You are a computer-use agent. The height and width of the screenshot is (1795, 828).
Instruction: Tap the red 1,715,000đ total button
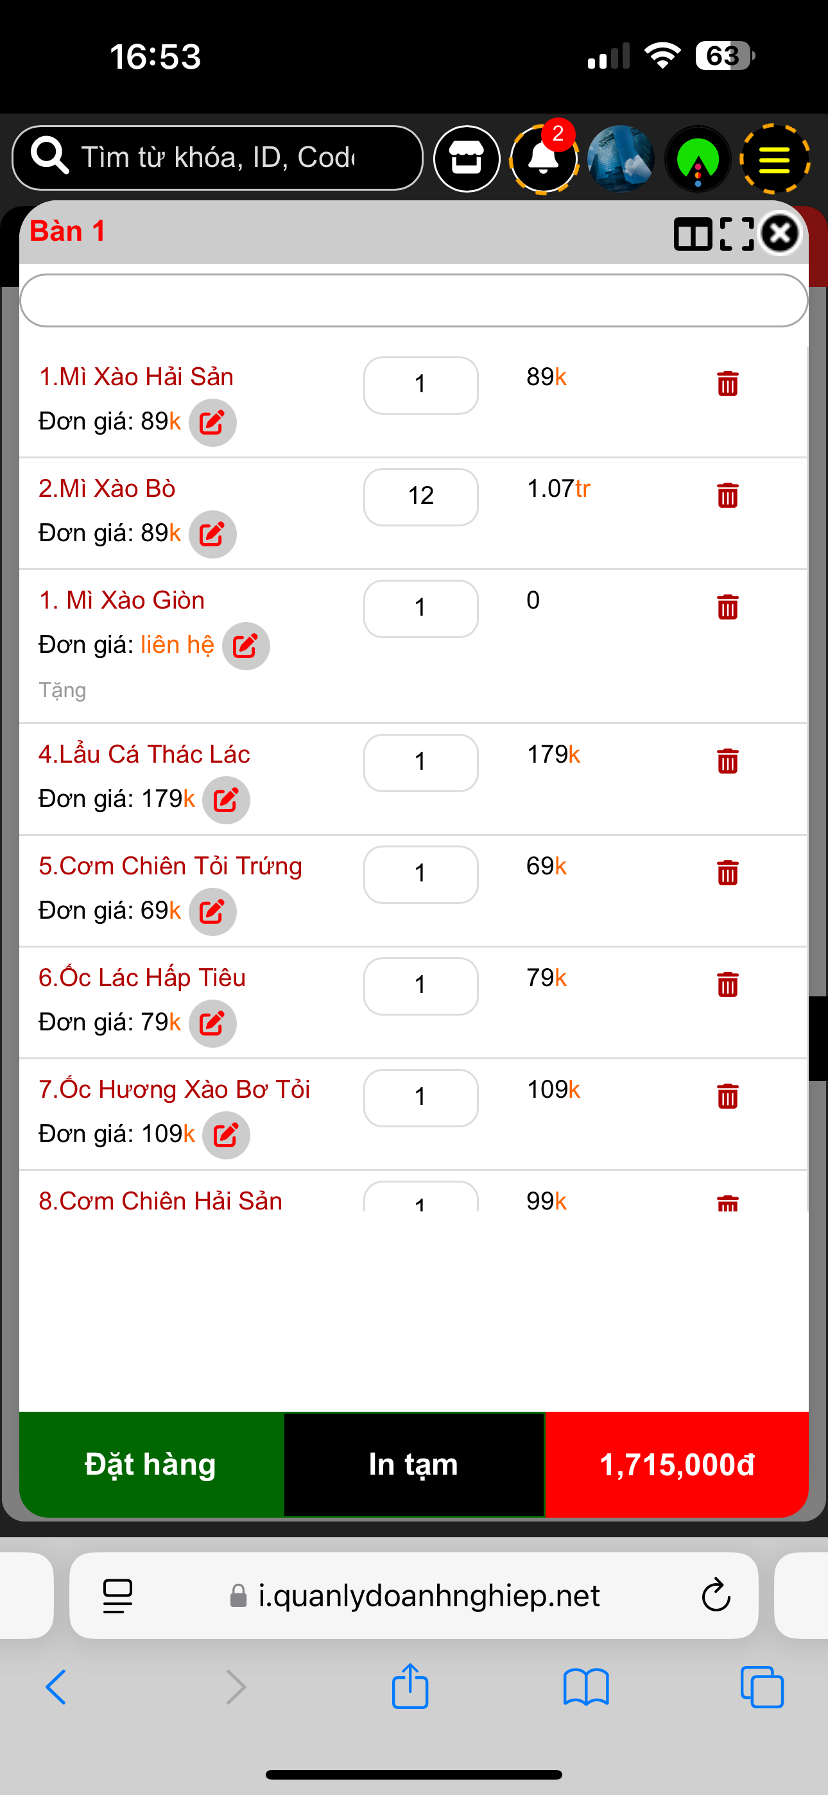pos(677,1464)
